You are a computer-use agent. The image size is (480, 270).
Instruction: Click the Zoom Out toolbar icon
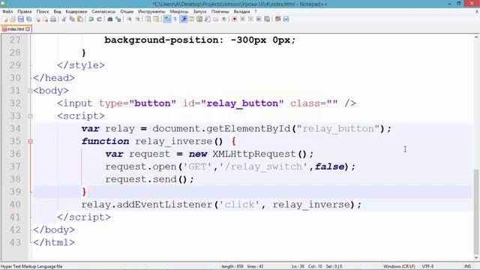[137, 19]
